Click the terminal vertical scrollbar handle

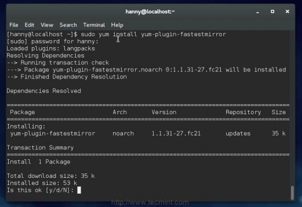[x=292, y=193]
